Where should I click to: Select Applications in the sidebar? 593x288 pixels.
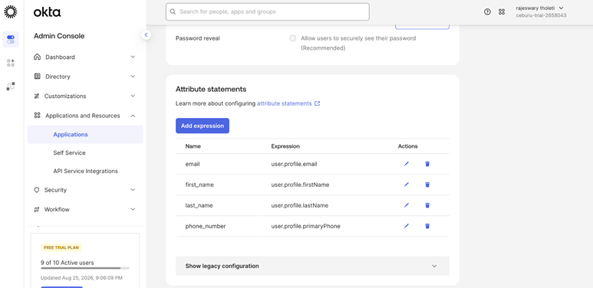pyautogui.click(x=85, y=134)
